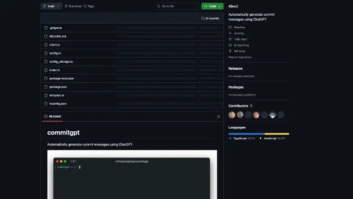This screenshot has height=199, width=353.
Task: Click the file icon next to .gitignore
Action: [46, 28]
